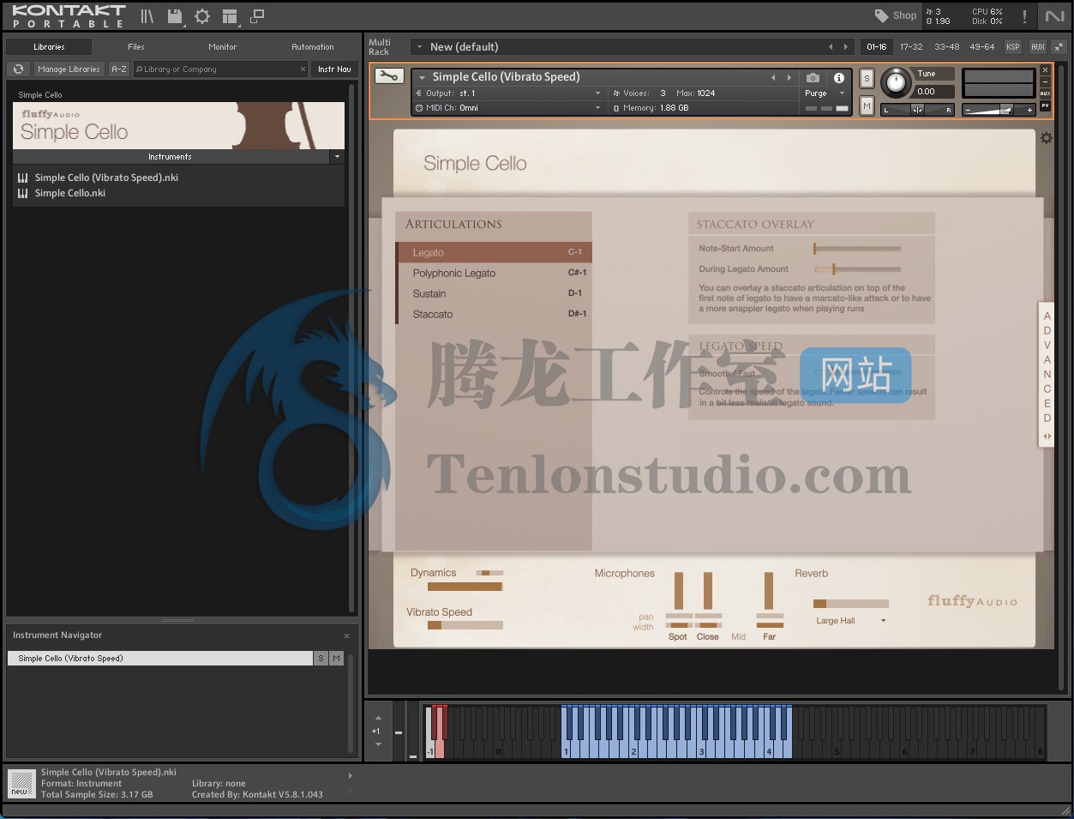Viewport: 1074px width, 819px height.
Task: Select the Sustain articulation
Action: (x=494, y=293)
